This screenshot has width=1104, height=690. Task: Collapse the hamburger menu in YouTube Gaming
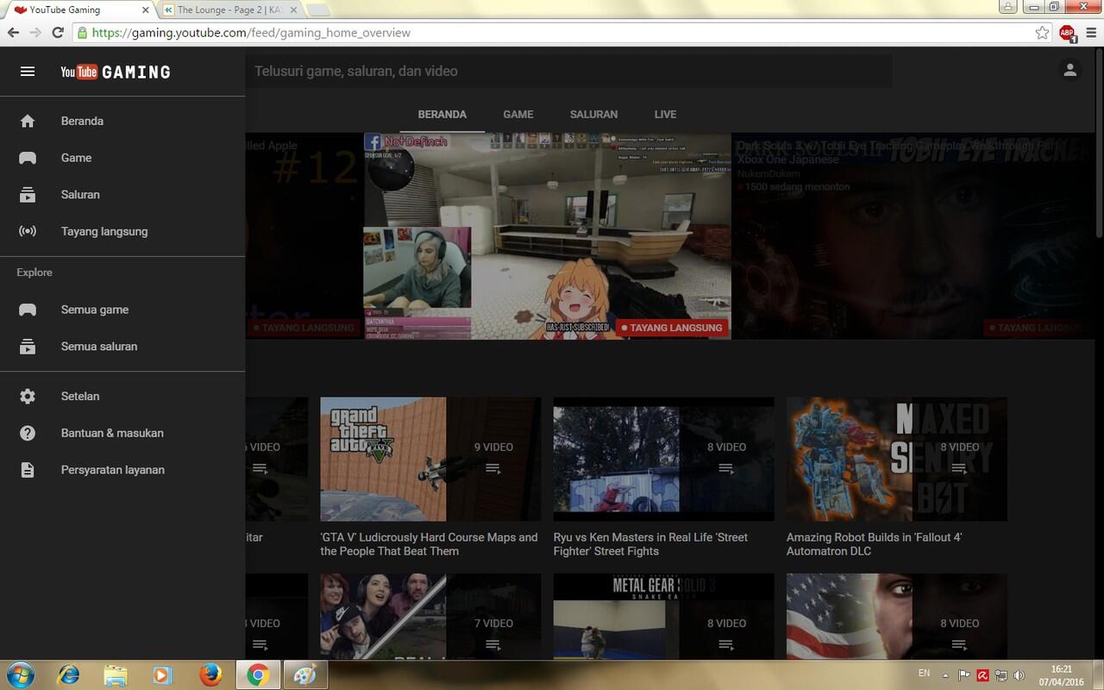coord(28,72)
